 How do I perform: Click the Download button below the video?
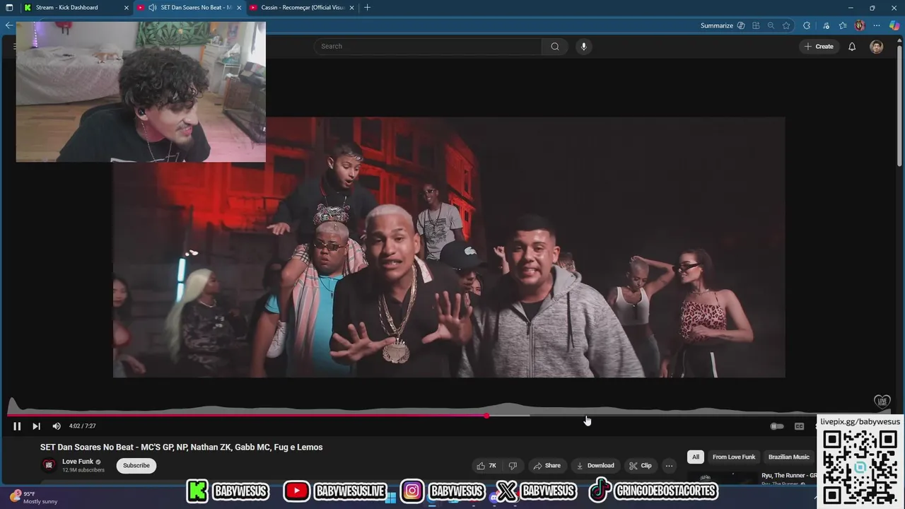(595, 466)
